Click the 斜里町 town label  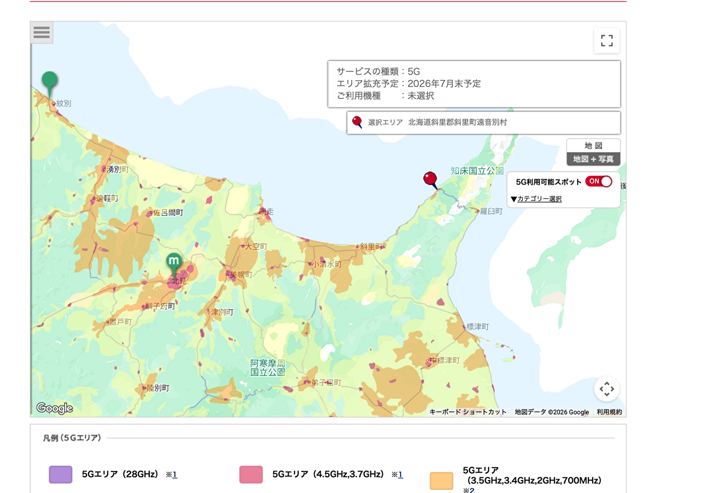(371, 247)
